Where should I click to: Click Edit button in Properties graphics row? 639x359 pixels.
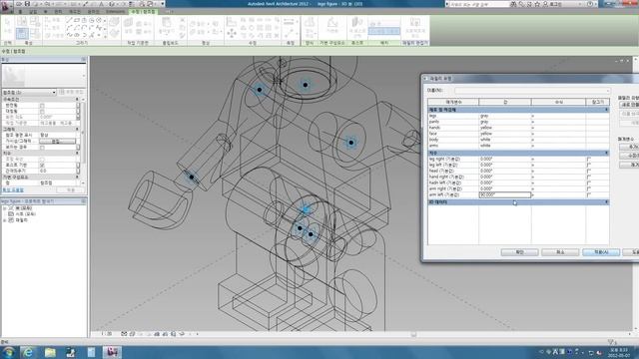57,142
